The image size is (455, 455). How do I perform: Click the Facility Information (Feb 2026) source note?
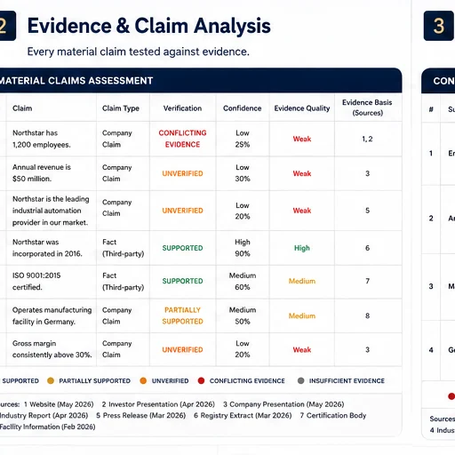47,427
